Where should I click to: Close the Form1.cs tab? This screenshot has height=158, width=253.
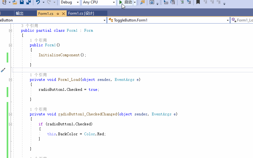click(63, 13)
